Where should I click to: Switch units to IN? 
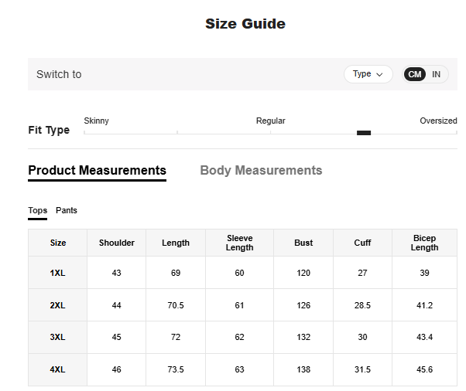pyautogui.click(x=437, y=74)
